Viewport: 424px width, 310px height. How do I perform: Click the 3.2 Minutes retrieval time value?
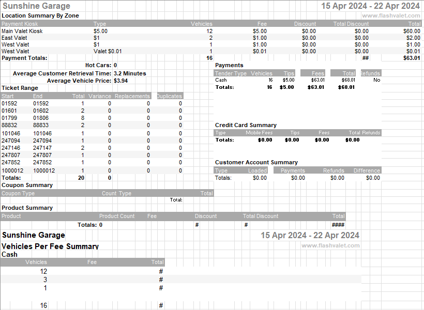[x=130, y=73]
